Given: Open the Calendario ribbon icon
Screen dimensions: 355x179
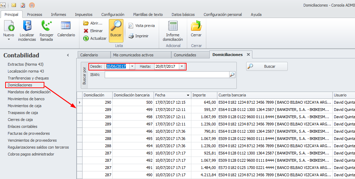Looking at the screenshot, I should 66,26.
